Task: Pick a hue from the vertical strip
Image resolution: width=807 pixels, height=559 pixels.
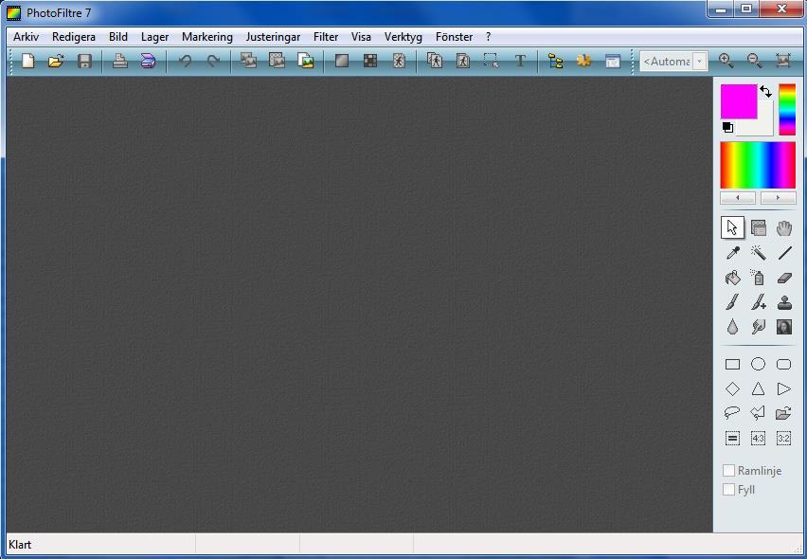Action: tap(787, 110)
